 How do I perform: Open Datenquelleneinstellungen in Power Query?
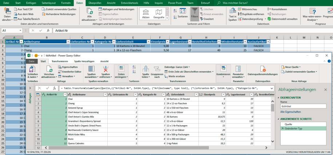point(263,71)
